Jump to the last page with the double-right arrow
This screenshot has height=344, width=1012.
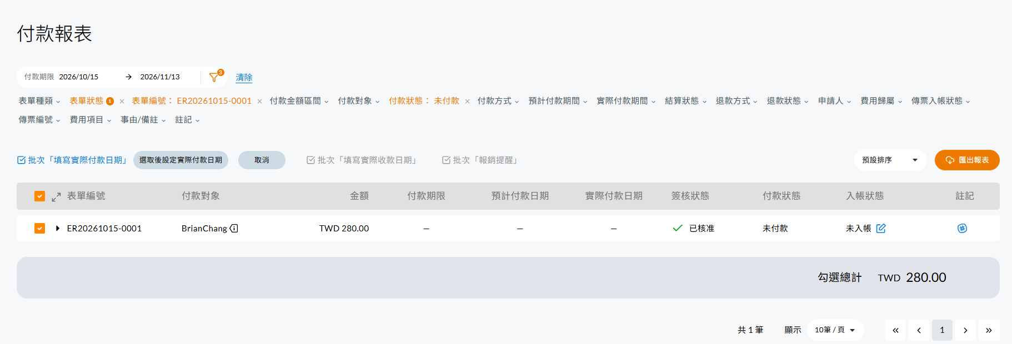pyautogui.click(x=989, y=330)
